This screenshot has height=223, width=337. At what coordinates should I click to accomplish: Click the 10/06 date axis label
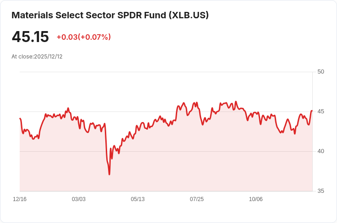tap(256, 199)
